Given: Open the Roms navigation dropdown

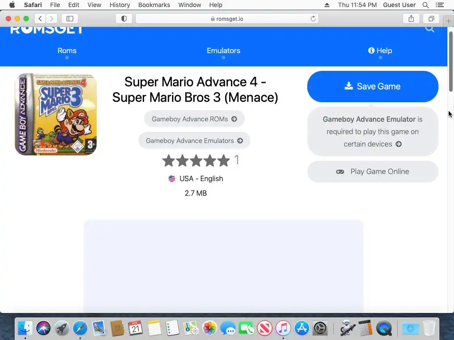Looking at the screenshot, I should tap(67, 50).
